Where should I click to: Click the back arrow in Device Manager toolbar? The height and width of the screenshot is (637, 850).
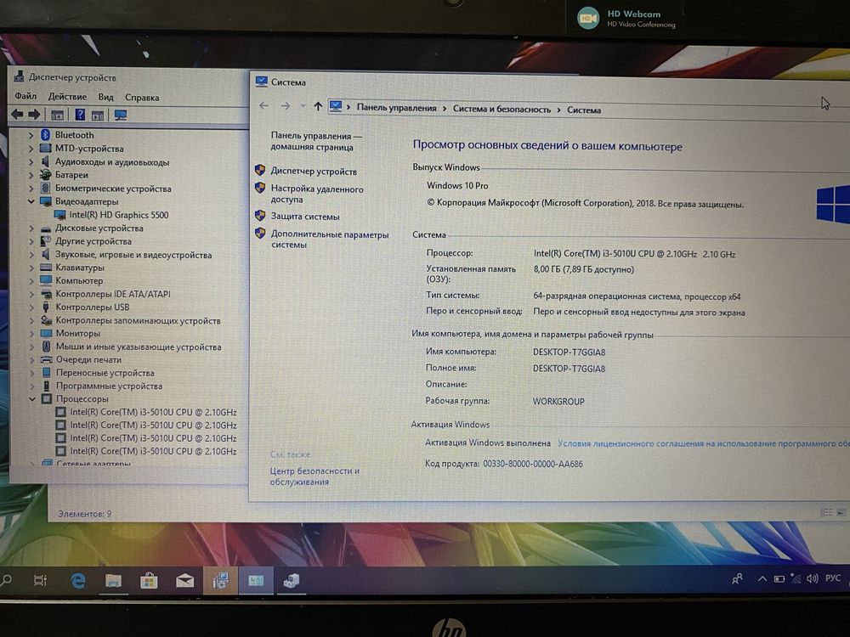coord(17,115)
